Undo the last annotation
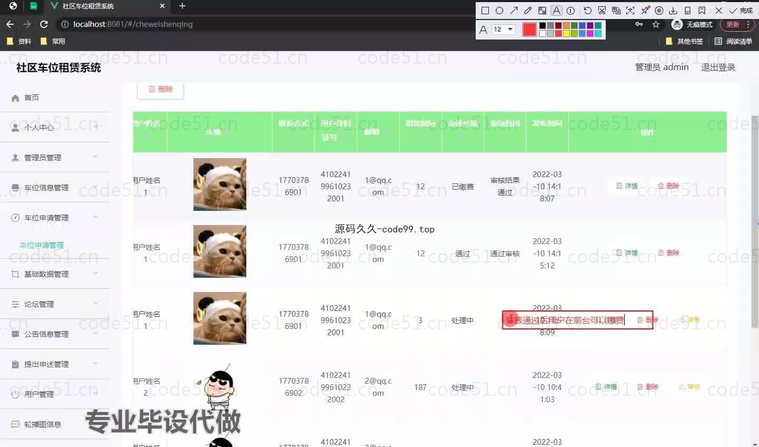This screenshot has width=759, height=447. coord(588,11)
